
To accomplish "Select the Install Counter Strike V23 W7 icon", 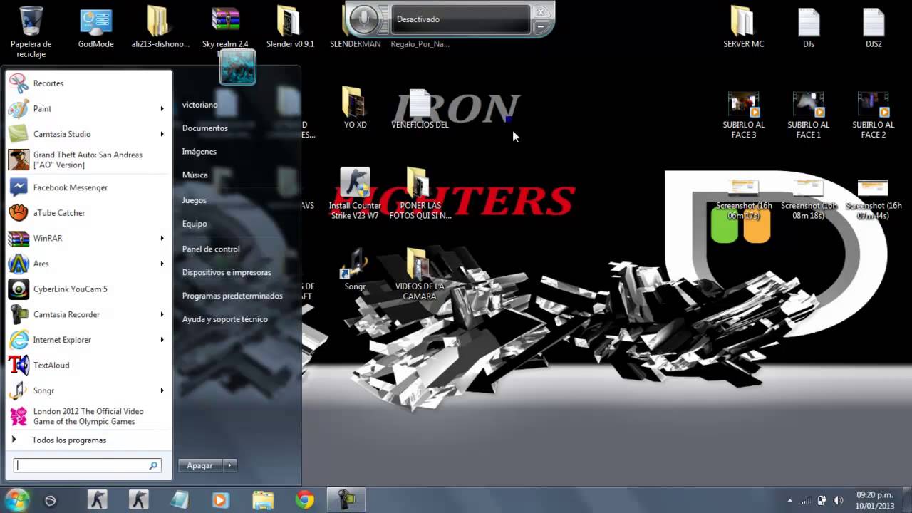I will coord(355,194).
